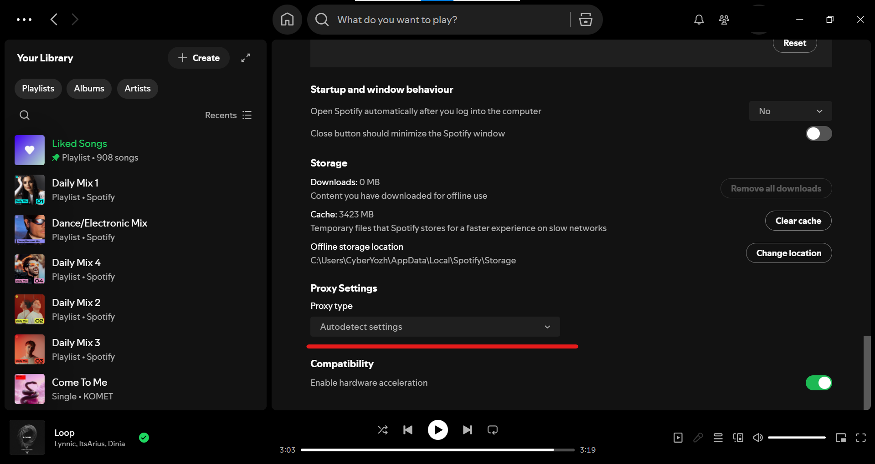
Task: Expand Your Library panel
Action: (x=246, y=58)
